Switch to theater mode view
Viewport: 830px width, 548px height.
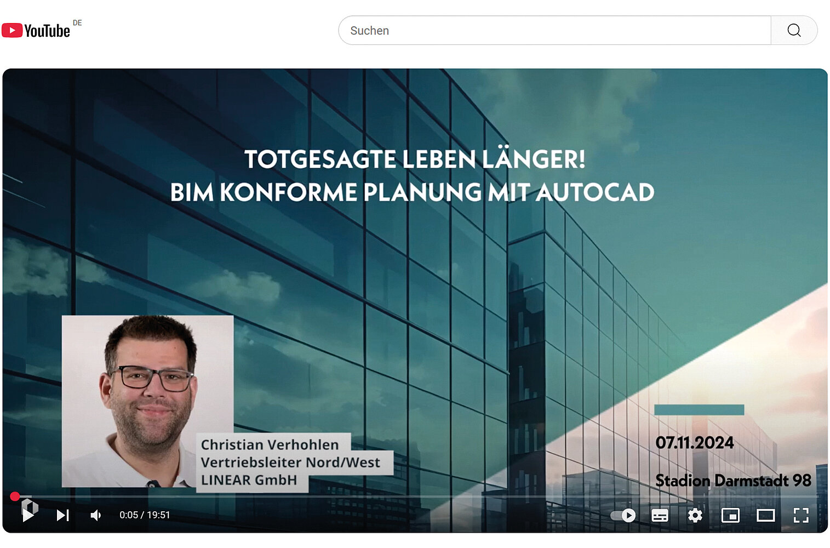click(x=765, y=515)
